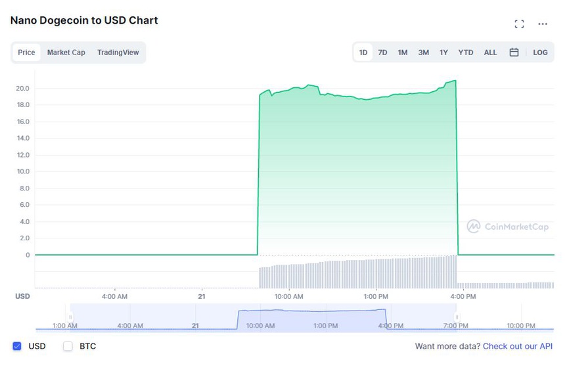Open the calendar date range picker
565x373 pixels.
tap(514, 53)
